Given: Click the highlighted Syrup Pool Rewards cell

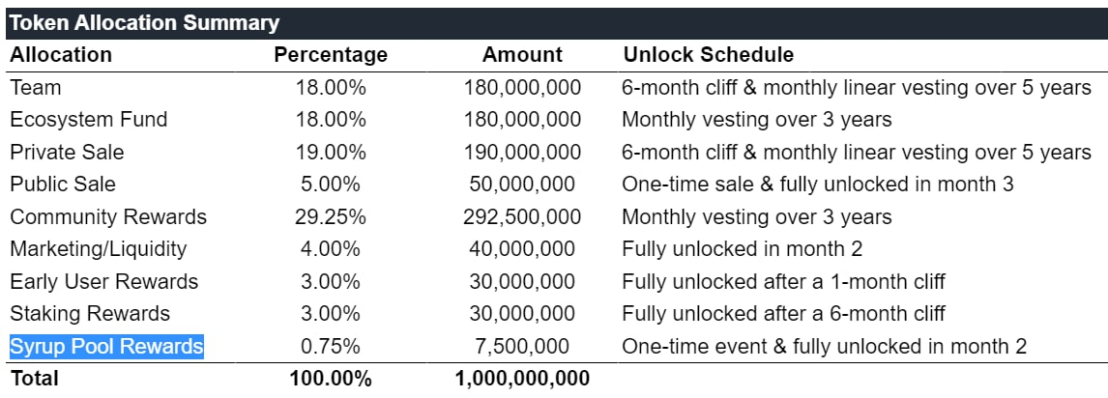Looking at the screenshot, I should click(106, 347).
